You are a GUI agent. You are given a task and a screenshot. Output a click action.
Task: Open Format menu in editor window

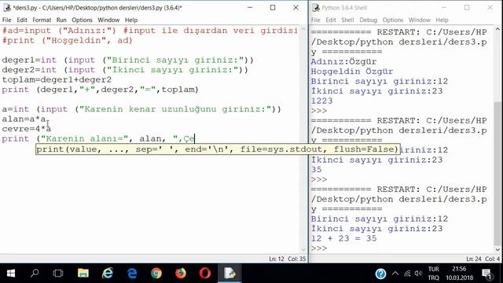tap(42, 20)
